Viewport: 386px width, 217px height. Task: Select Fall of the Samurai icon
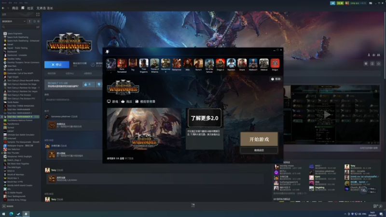209,63
